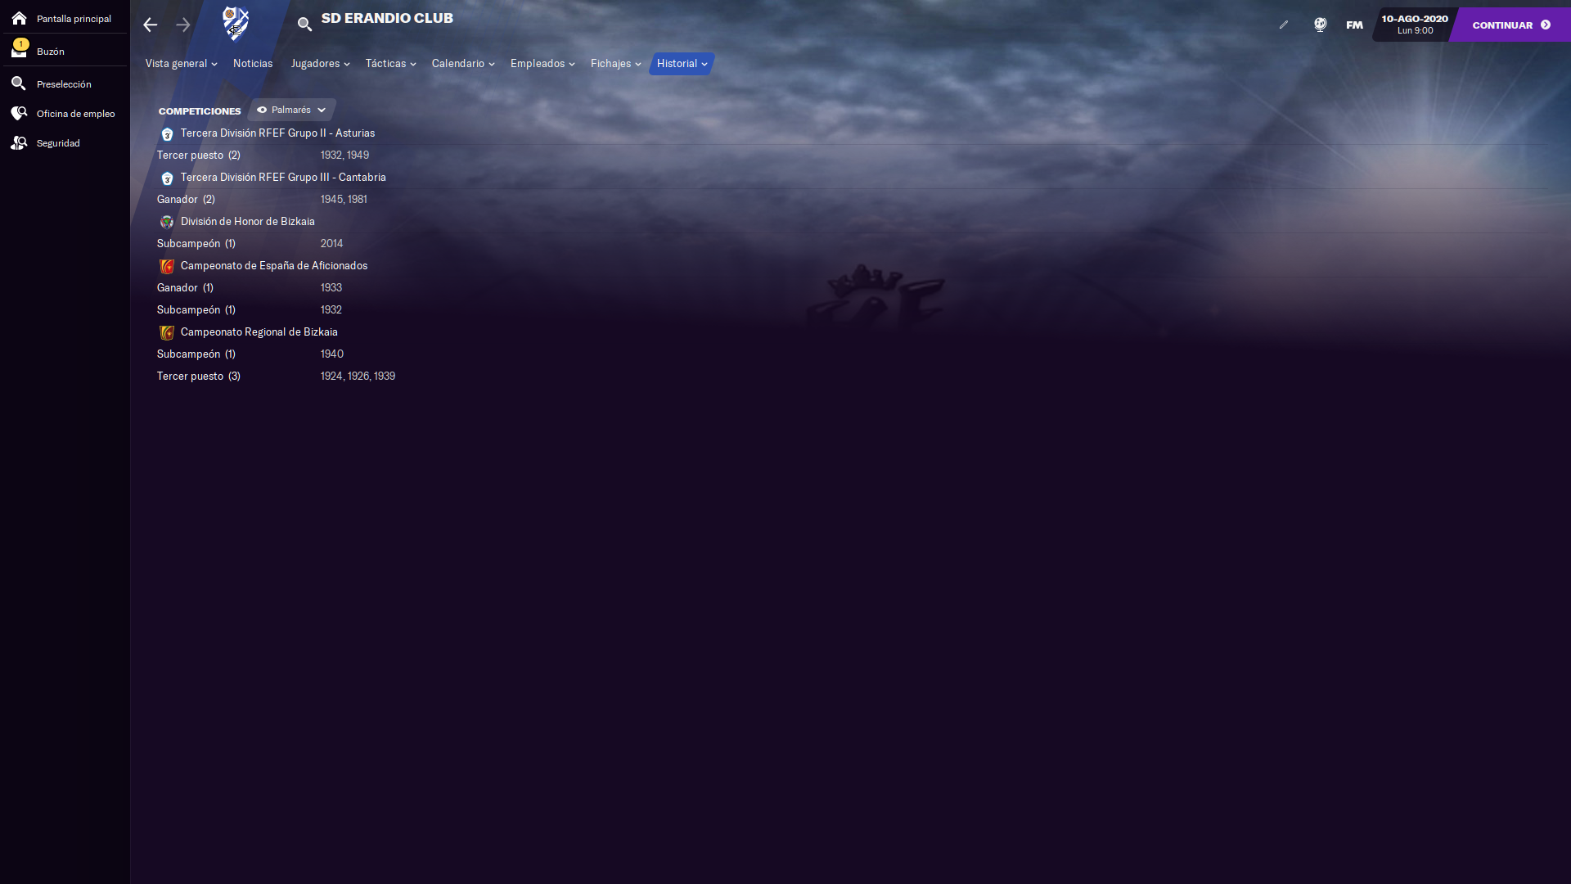The height and width of the screenshot is (884, 1571).
Task: Open the FM menu
Action: coord(1354,25)
